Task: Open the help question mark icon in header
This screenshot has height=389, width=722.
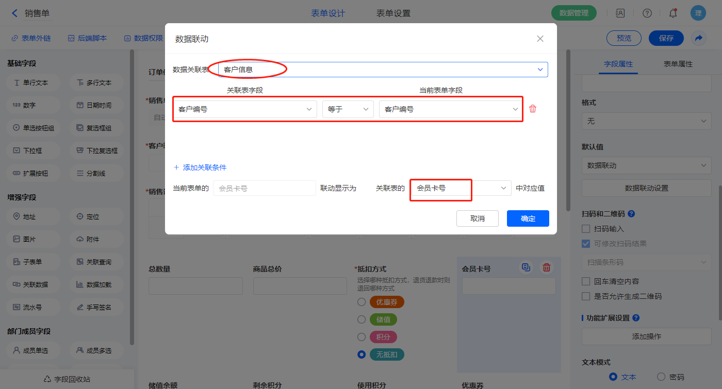Action: point(647,13)
